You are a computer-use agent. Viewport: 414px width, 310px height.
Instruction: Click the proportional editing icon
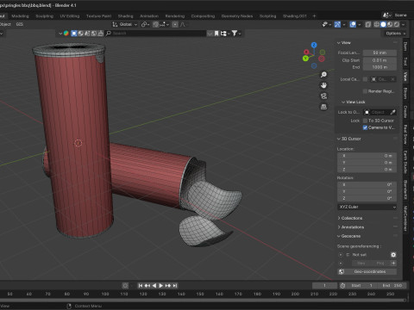point(175,24)
